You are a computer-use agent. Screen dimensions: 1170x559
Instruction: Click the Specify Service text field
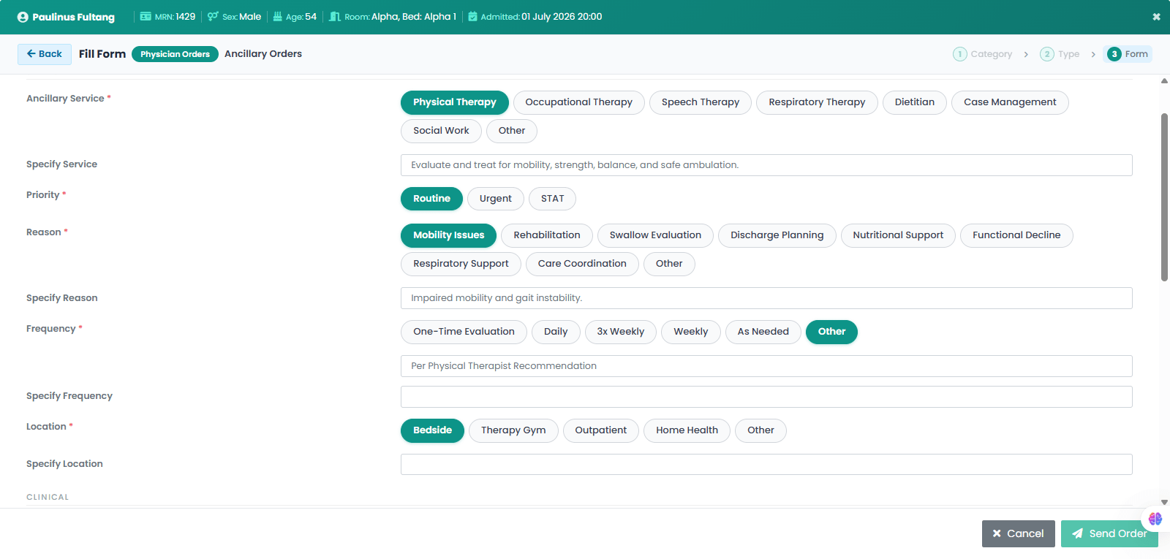766,165
